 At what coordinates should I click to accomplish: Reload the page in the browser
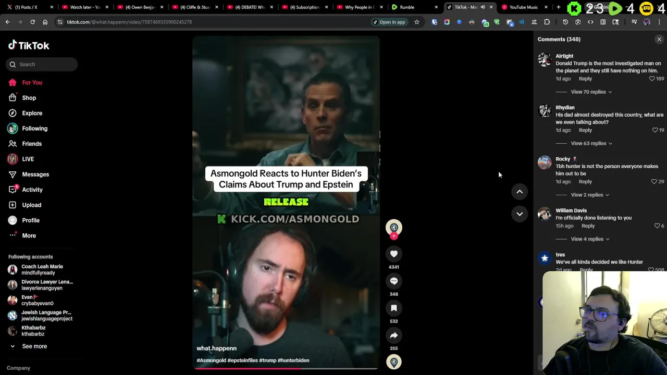point(32,22)
